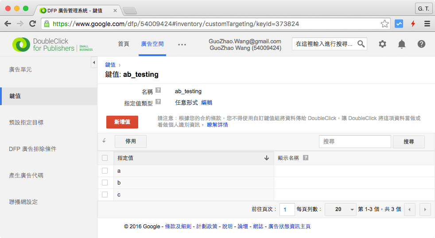Click the table search input field
The width and height of the screenshot is (435, 238).
pyautogui.click(x=354, y=141)
